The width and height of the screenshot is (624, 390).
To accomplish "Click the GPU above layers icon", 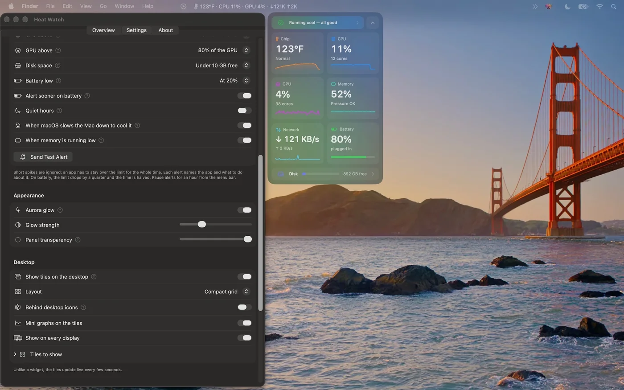I will point(18,50).
